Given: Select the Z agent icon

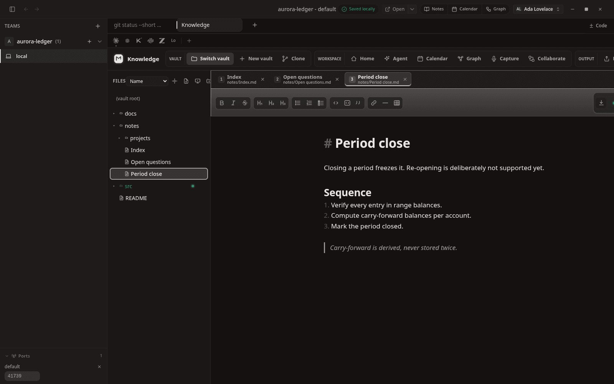Looking at the screenshot, I should [162, 41].
